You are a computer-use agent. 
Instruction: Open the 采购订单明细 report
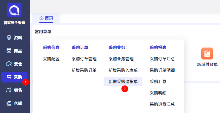tap(162, 70)
